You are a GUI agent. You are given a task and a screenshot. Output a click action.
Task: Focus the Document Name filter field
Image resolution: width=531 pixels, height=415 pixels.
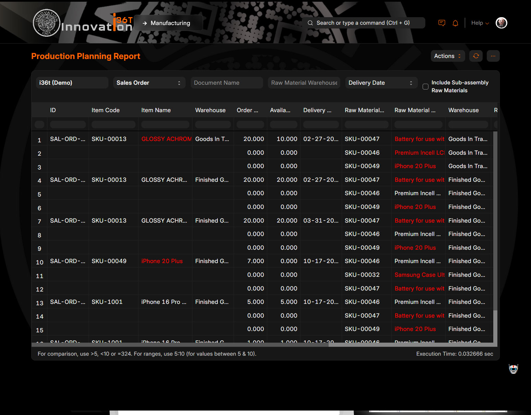coord(226,83)
